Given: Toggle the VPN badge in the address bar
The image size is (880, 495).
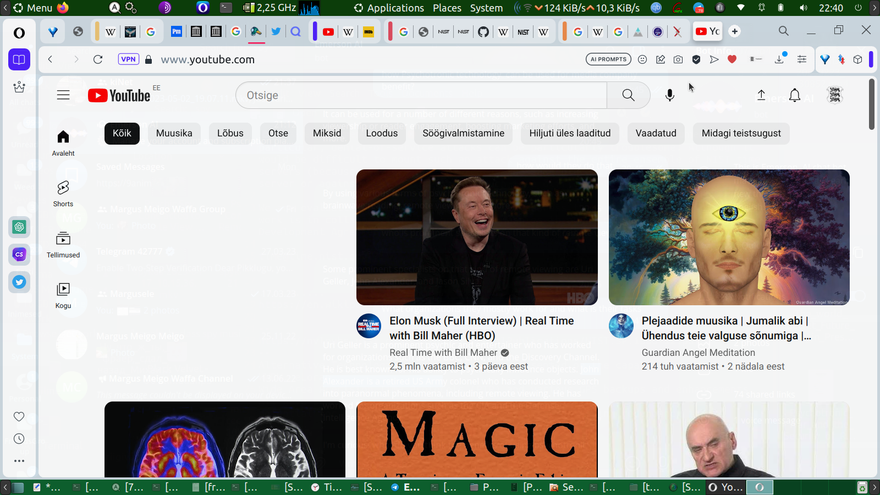Looking at the screenshot, I should tap(128, 59).
